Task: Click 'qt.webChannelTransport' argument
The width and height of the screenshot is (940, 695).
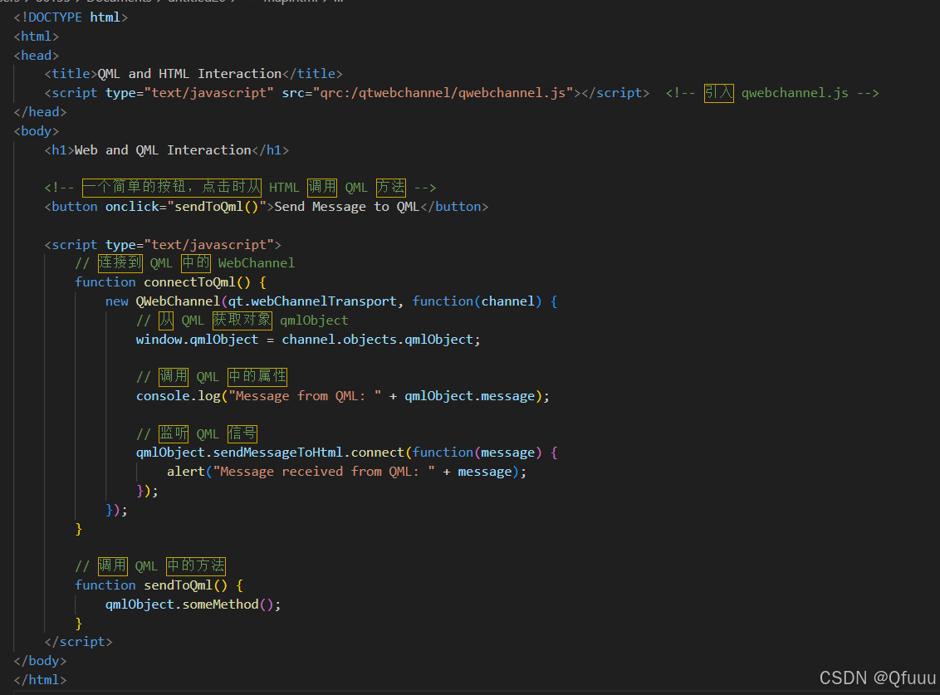Action: pyautogui.click(x=312, y=301)
